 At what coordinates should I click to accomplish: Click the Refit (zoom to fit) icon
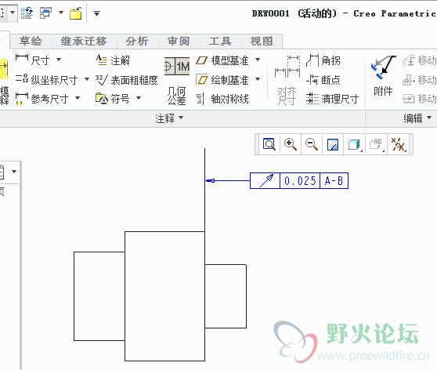tap(269, 144)
